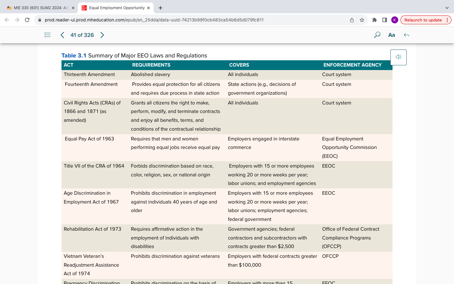Share this page icon in address bar
454x284 pixels.
[x=352, y=20]
